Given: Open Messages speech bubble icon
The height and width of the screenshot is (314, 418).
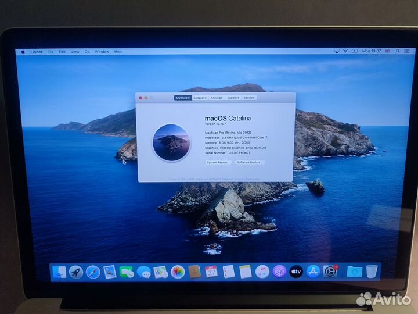Looking at the screenshot, I should (144, 272).
